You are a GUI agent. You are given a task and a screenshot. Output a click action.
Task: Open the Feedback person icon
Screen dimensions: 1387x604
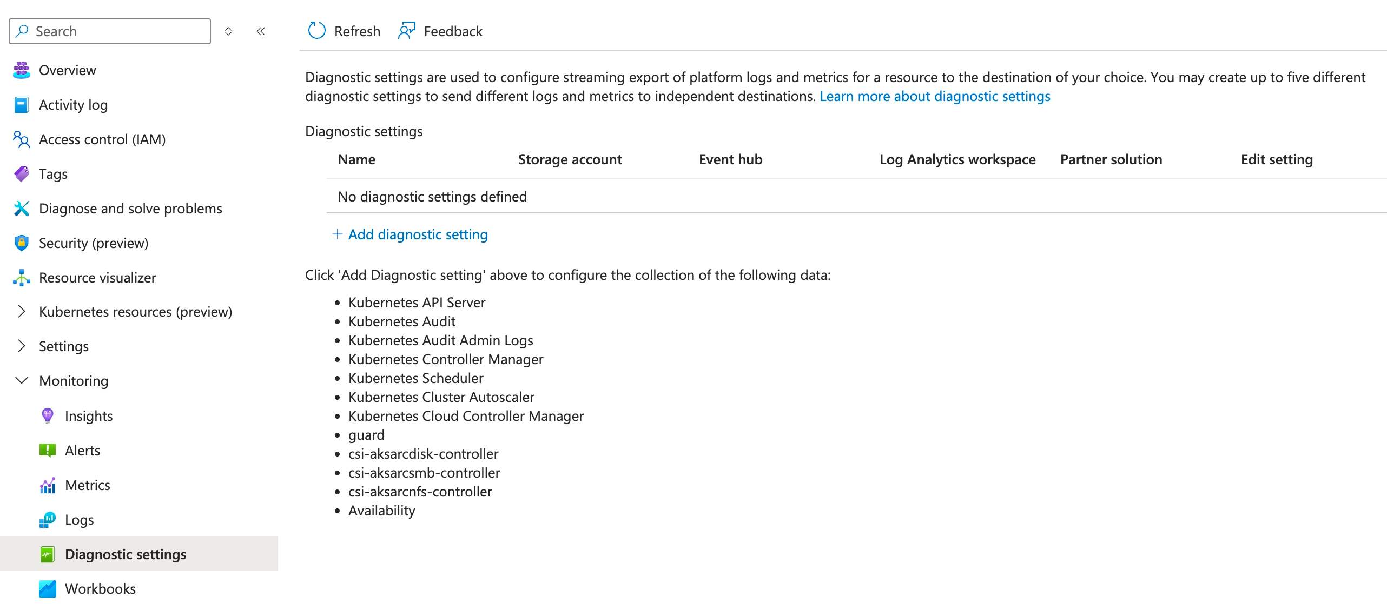(x=407, y=31)
